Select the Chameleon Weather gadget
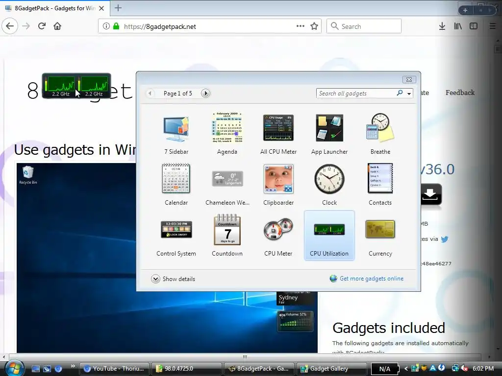Image resolution: width=502 pixels, height=376 pixels. 227,179
